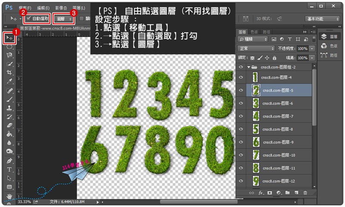
Task: Select the Type tool
Action: pos(9,170)
